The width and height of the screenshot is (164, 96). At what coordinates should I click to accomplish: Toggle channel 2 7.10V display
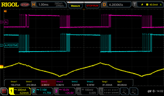point(42,91)
